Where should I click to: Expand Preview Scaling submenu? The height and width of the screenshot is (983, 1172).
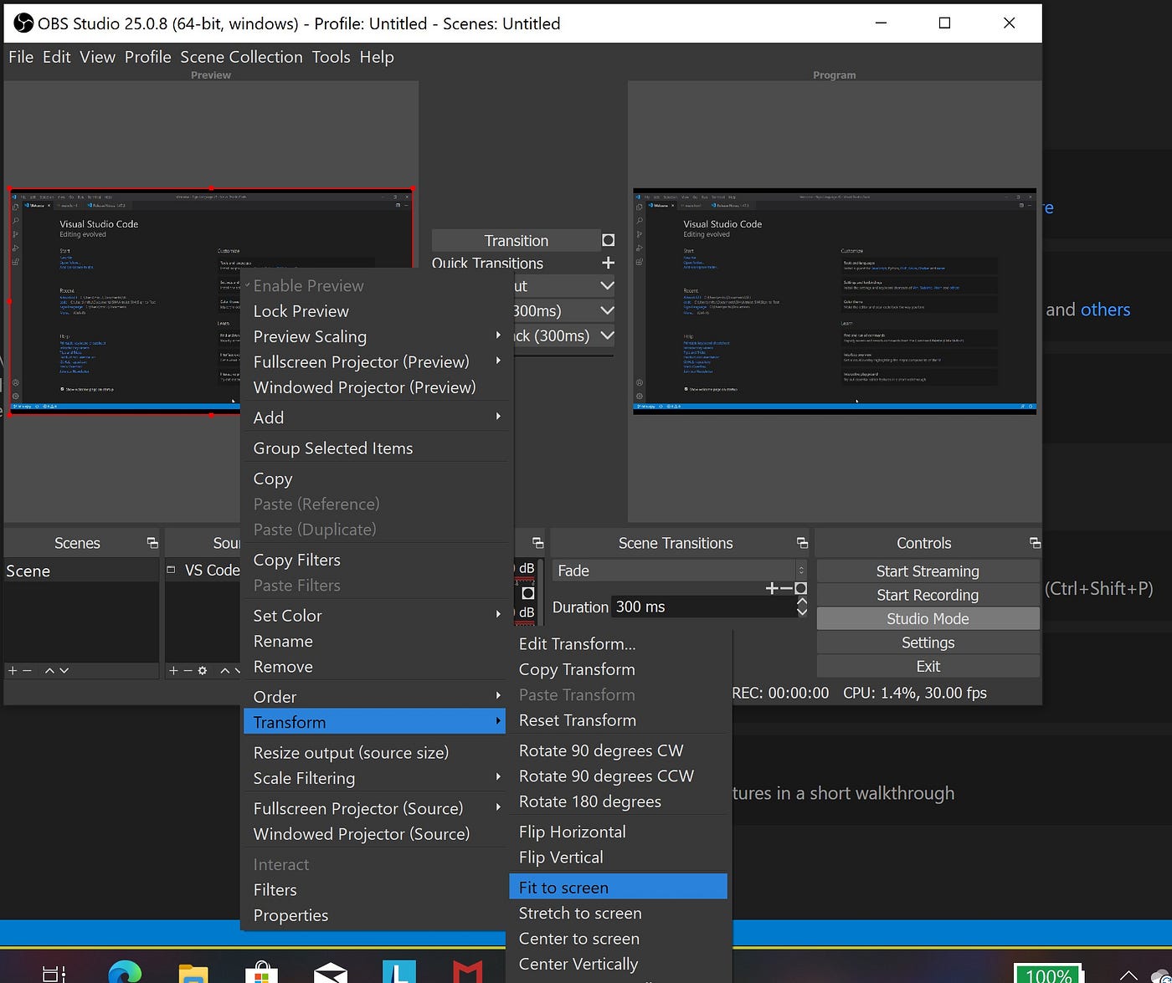click(x=374, y=336)
